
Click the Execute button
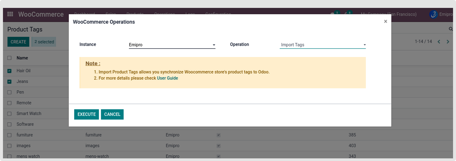[86, 114]
